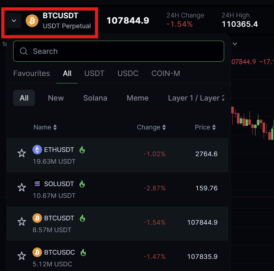Click the Solana coin icon for SOLUSDT
The image size is (274, 271).
tap(37, 184)
